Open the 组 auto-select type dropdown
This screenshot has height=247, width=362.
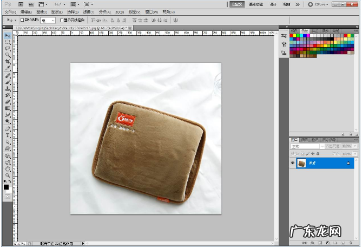tap(48, 20)
